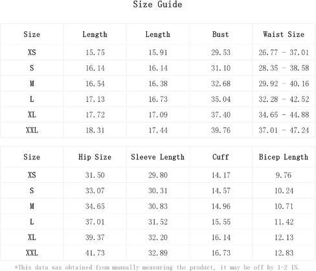The image size is (316, 271).
Task: Click waist range 26.77 - 37.01
Action: 284,53
